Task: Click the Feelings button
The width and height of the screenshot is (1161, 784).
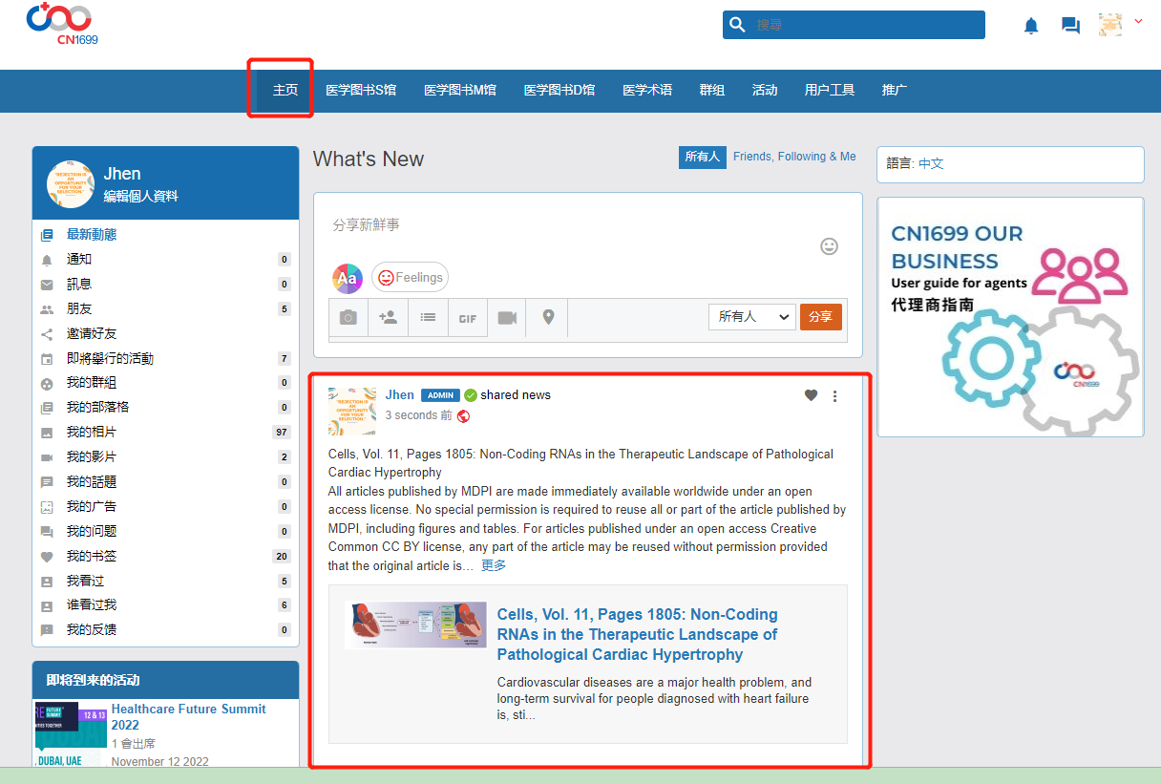Action: coord(410,278)
